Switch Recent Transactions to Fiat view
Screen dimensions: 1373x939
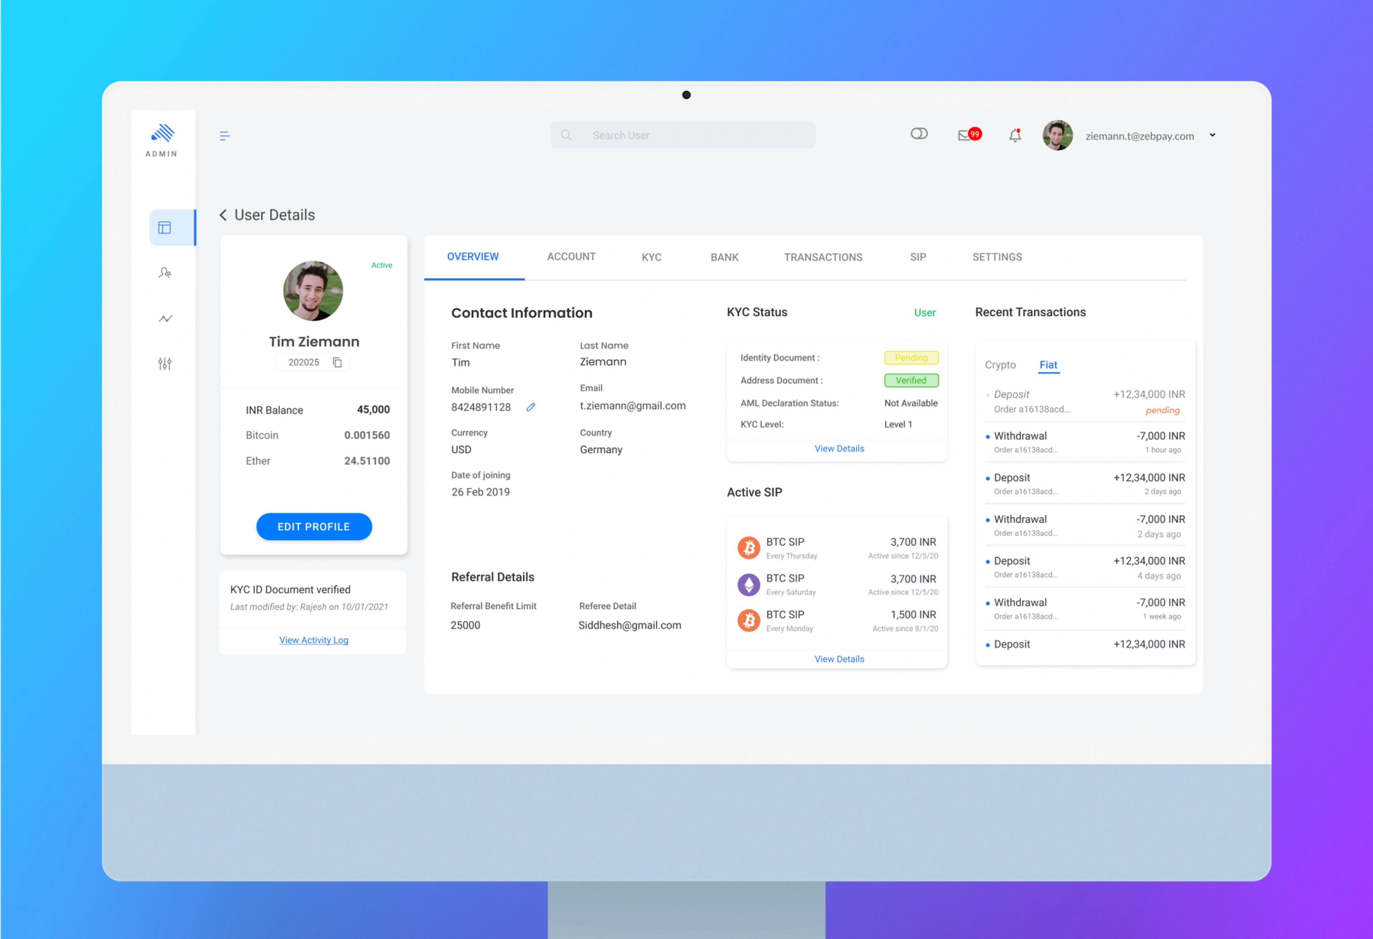[1048, 364]
